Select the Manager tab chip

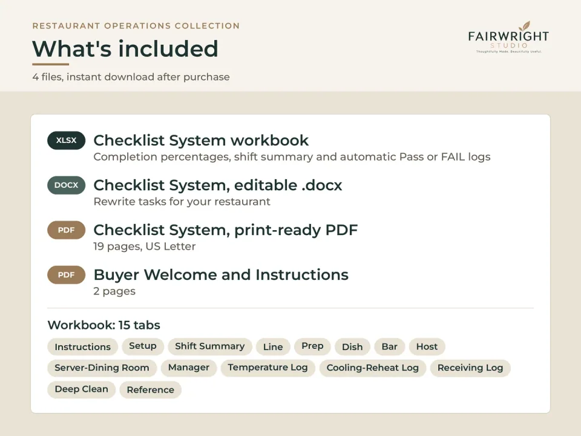[189, 368]
